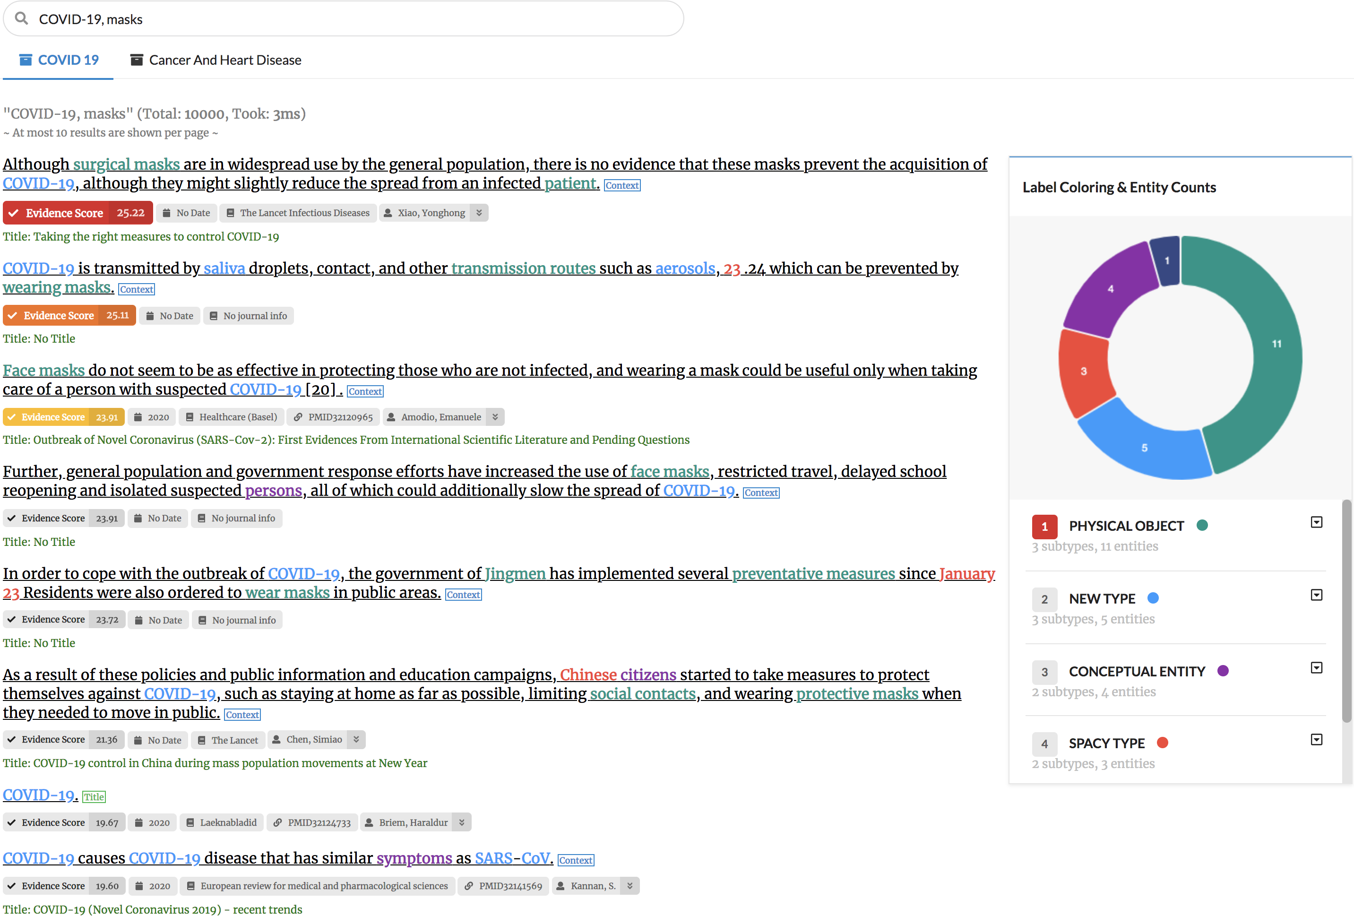Expand authors list after Amodio, Emanuele

tap(495, 417)
